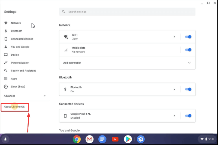Click the Bluetooth icon in sidebar
This screenshot has height=145, width=218.
(x=6, y=31)
